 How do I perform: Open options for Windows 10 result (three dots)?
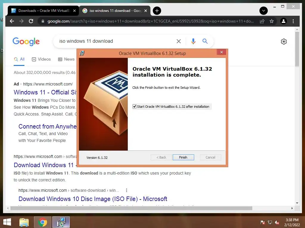pyautogui.click(x=127, y=190)
